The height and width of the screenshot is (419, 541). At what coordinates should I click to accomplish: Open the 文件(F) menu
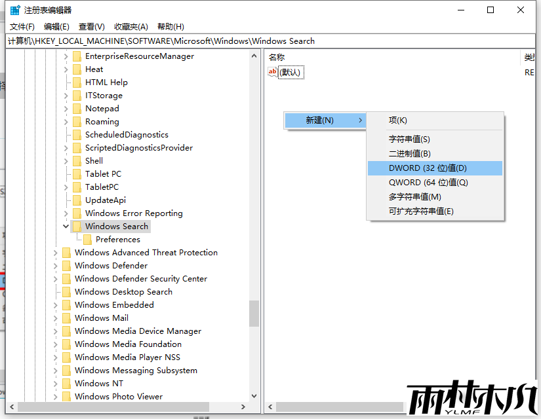tap(21, 26)
